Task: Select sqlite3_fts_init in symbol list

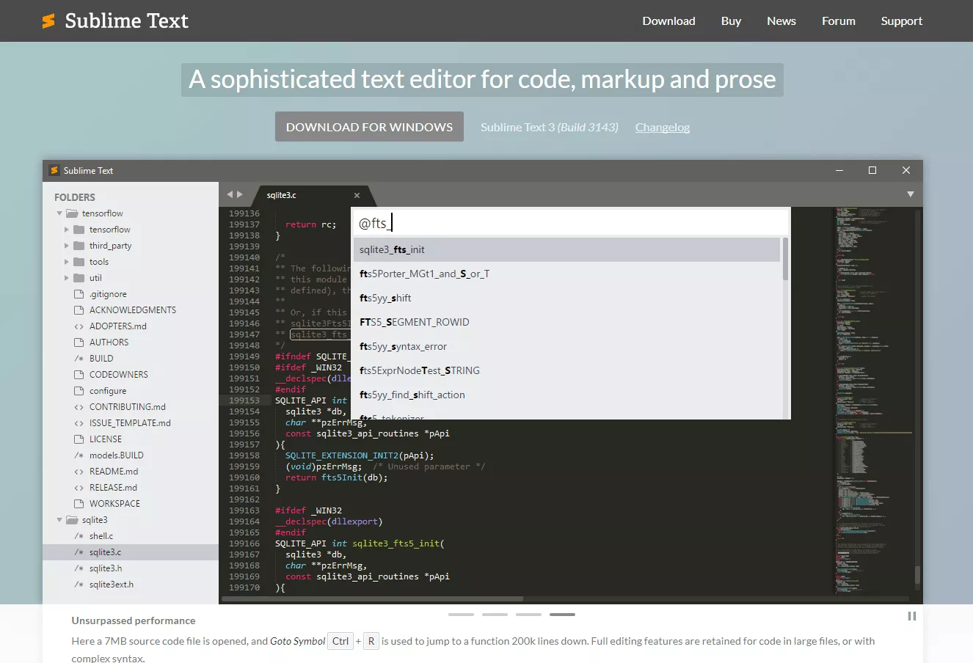Action: click(x=566, y=249)
